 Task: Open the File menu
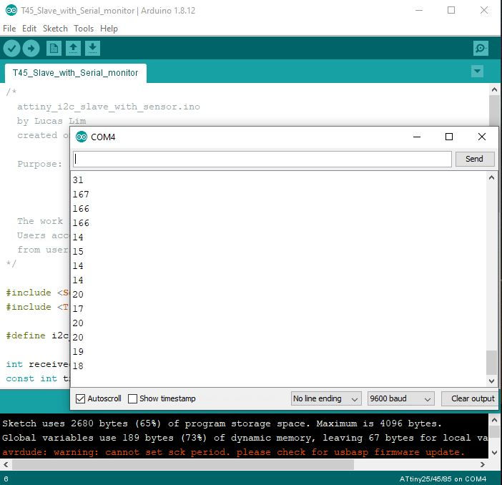click(9, 29)
